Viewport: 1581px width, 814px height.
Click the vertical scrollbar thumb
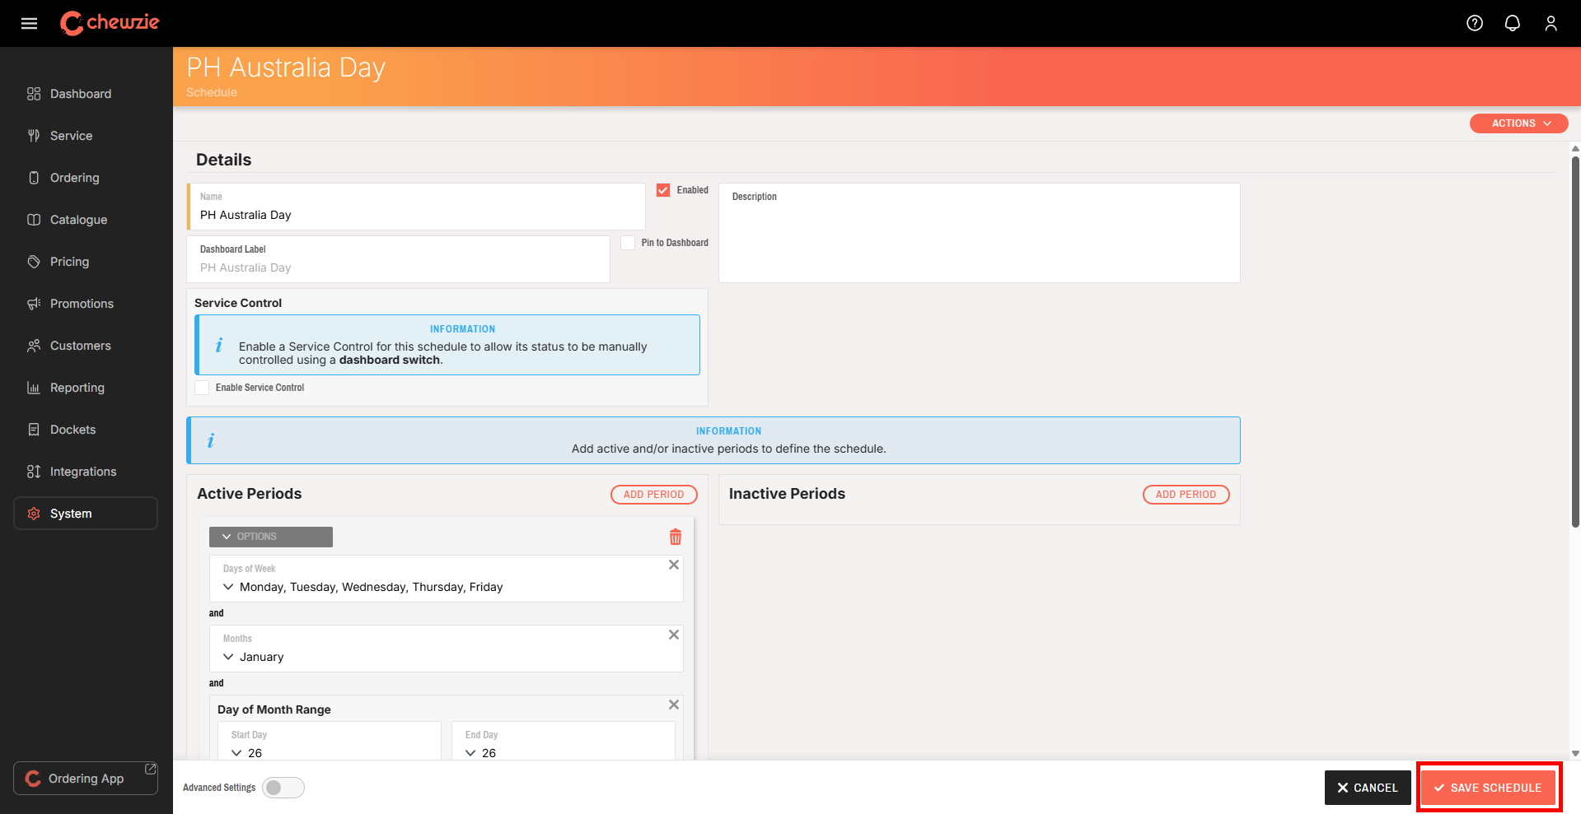pos(1575,342)
